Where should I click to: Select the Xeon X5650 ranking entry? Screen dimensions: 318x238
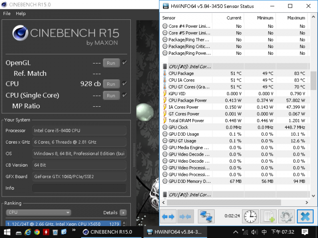point(63,223)
